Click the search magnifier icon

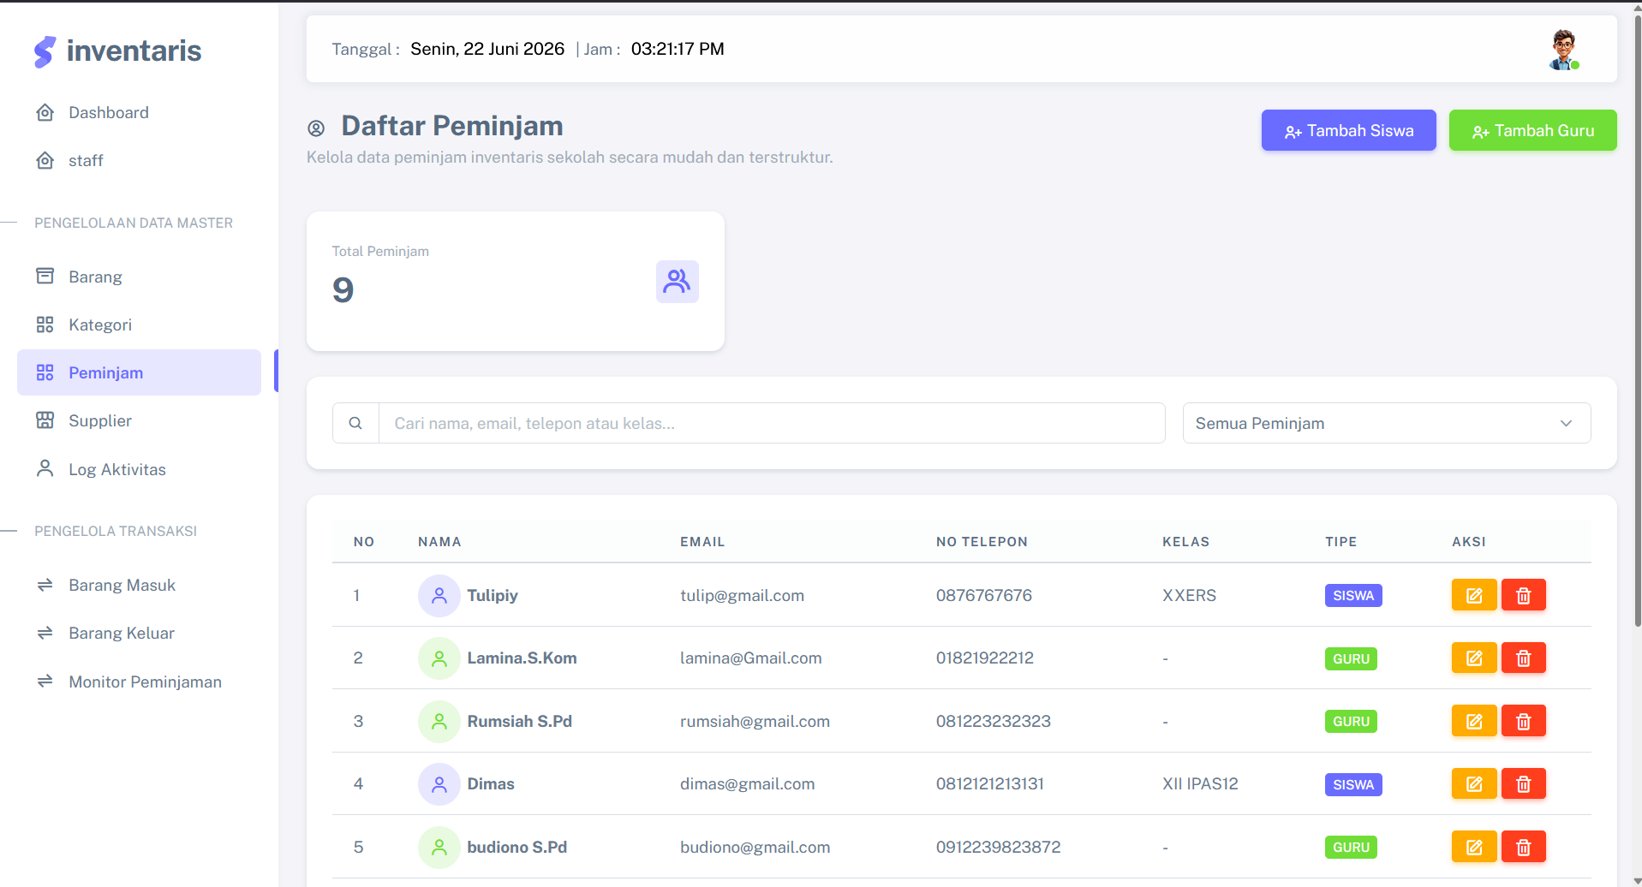(355, 423)
